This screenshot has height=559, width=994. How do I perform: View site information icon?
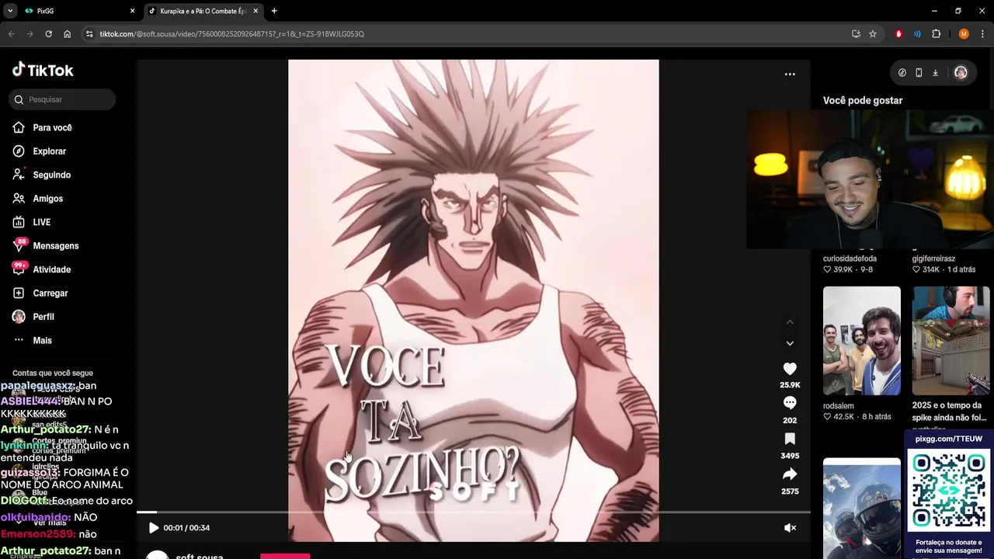pos(89,34)
